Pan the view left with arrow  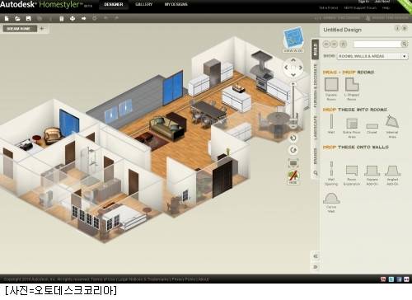click(x=286, y=67)
